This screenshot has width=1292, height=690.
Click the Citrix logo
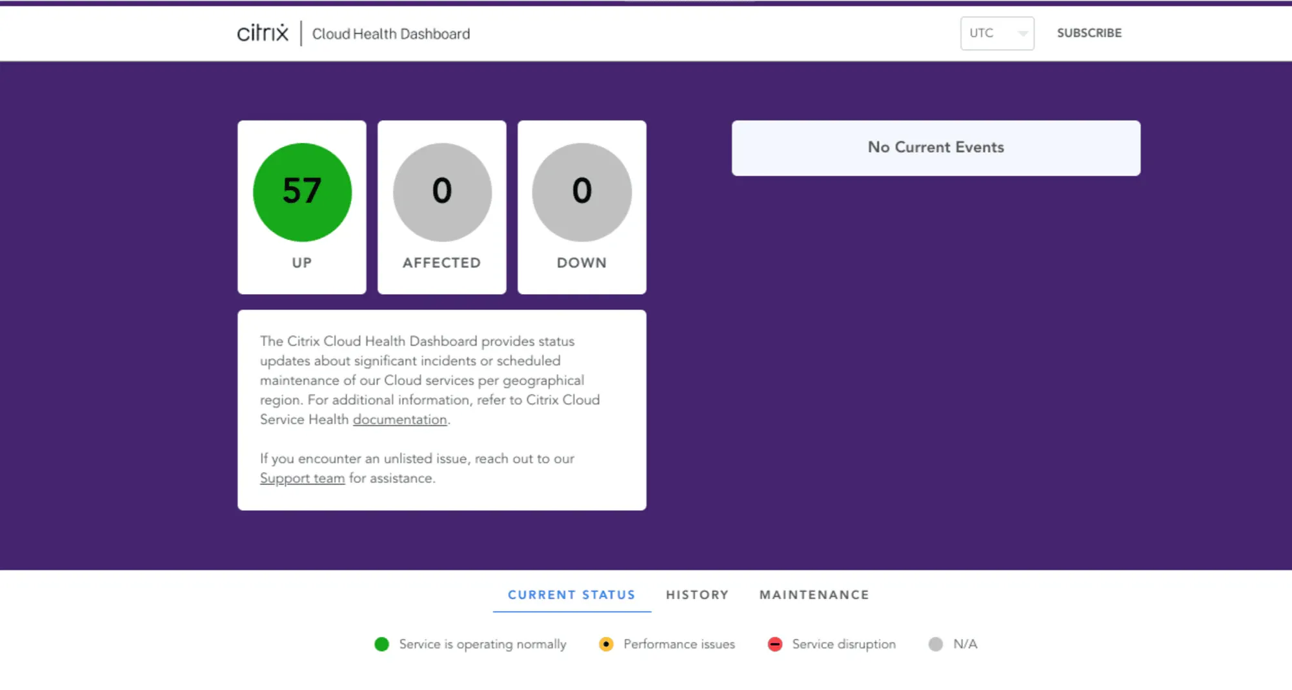tap(263, 33)
